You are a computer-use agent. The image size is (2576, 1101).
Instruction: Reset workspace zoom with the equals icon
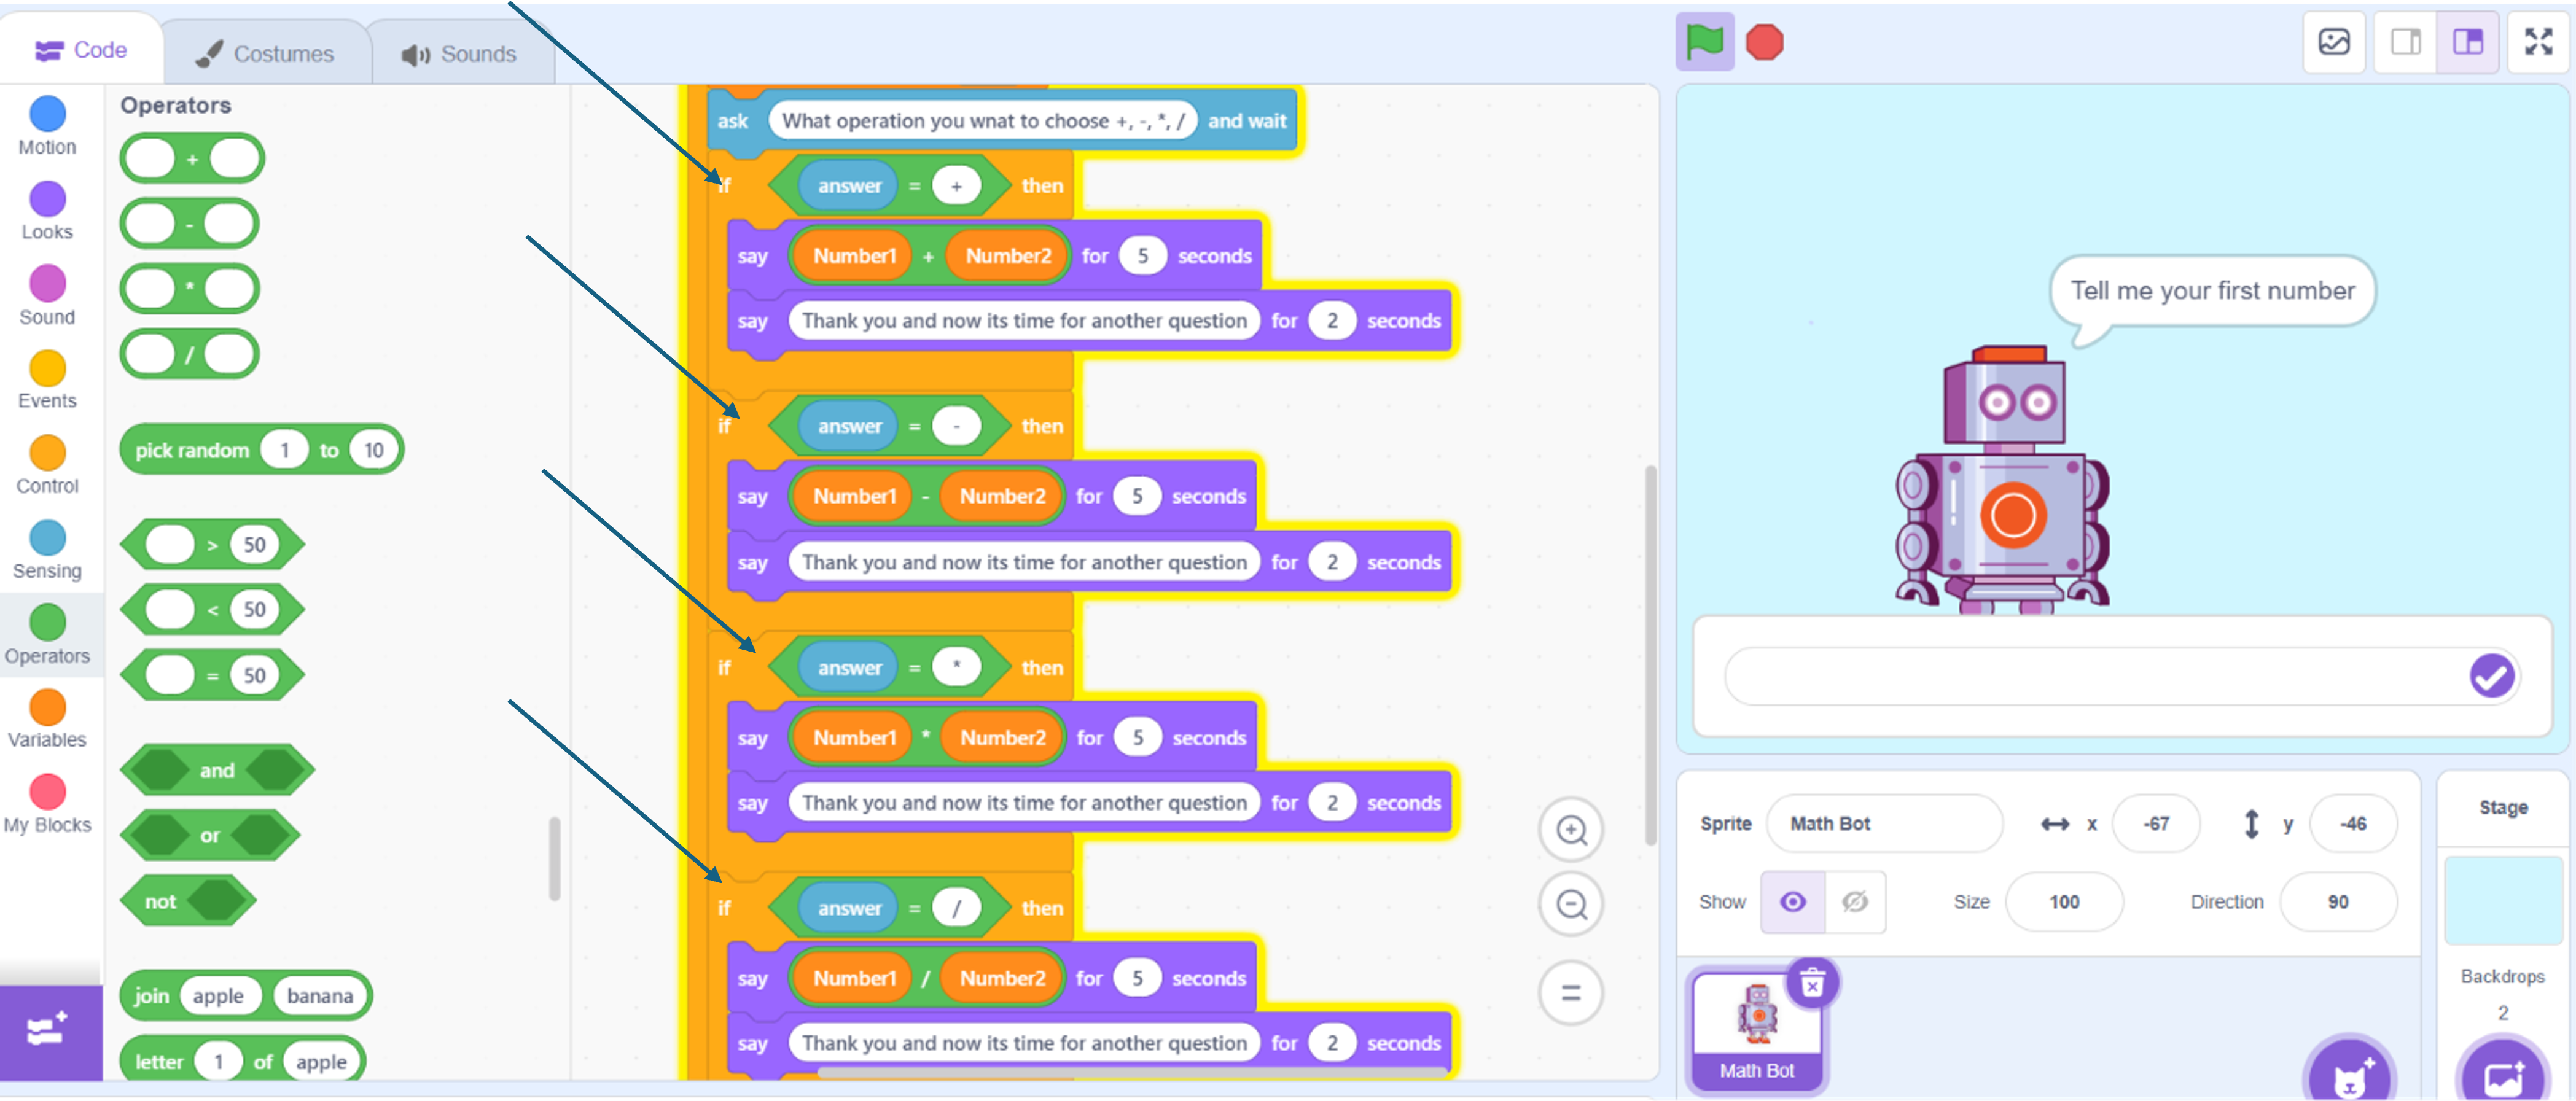[1571, 993]
